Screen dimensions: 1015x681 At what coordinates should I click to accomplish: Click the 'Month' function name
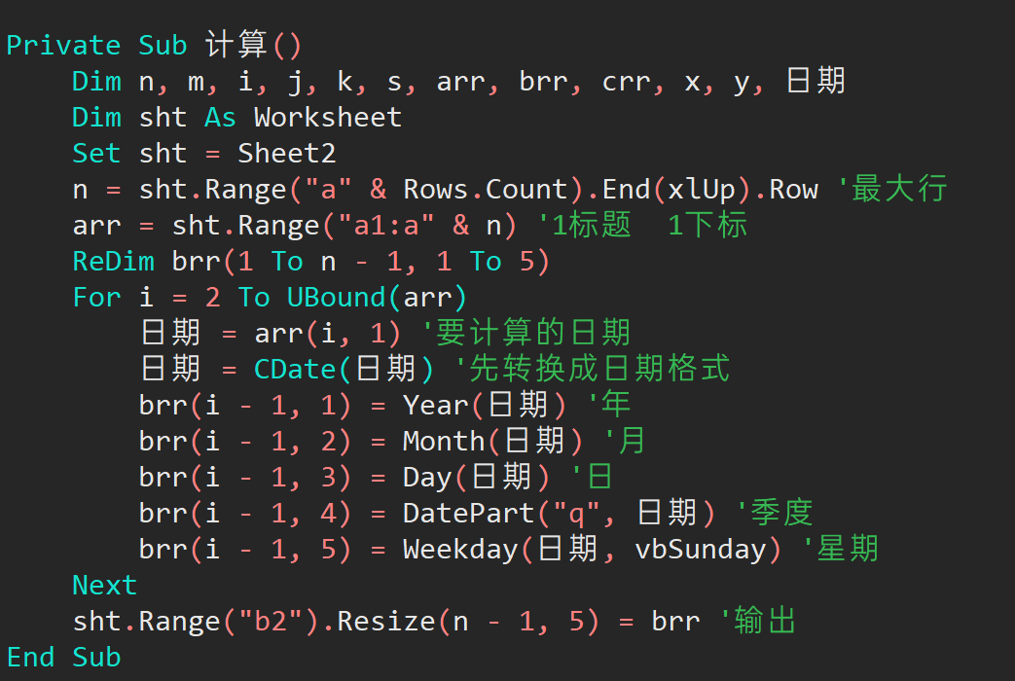tap(444, 442)
